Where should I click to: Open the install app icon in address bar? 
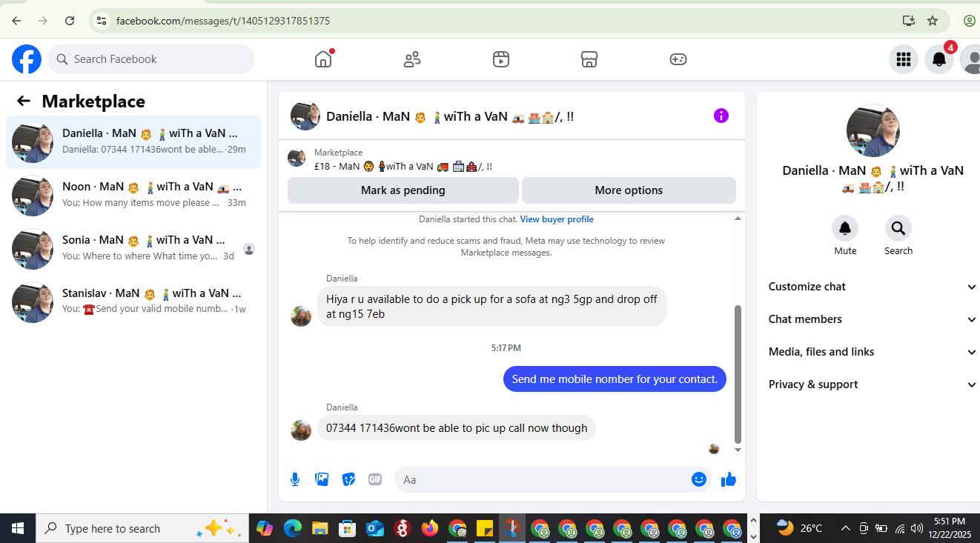click(908, 21)
